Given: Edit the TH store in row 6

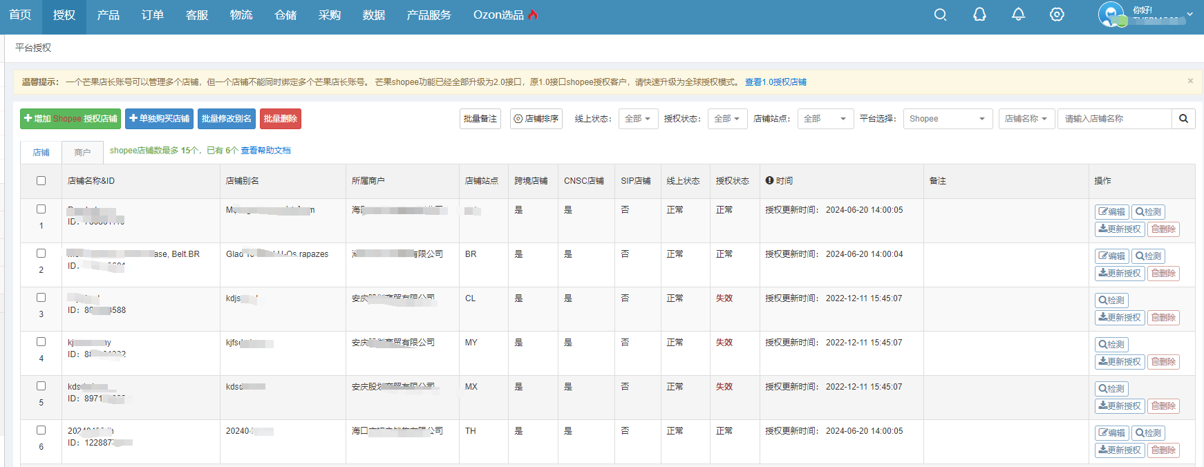Looking at the screenshot, I should (1112, 433).
